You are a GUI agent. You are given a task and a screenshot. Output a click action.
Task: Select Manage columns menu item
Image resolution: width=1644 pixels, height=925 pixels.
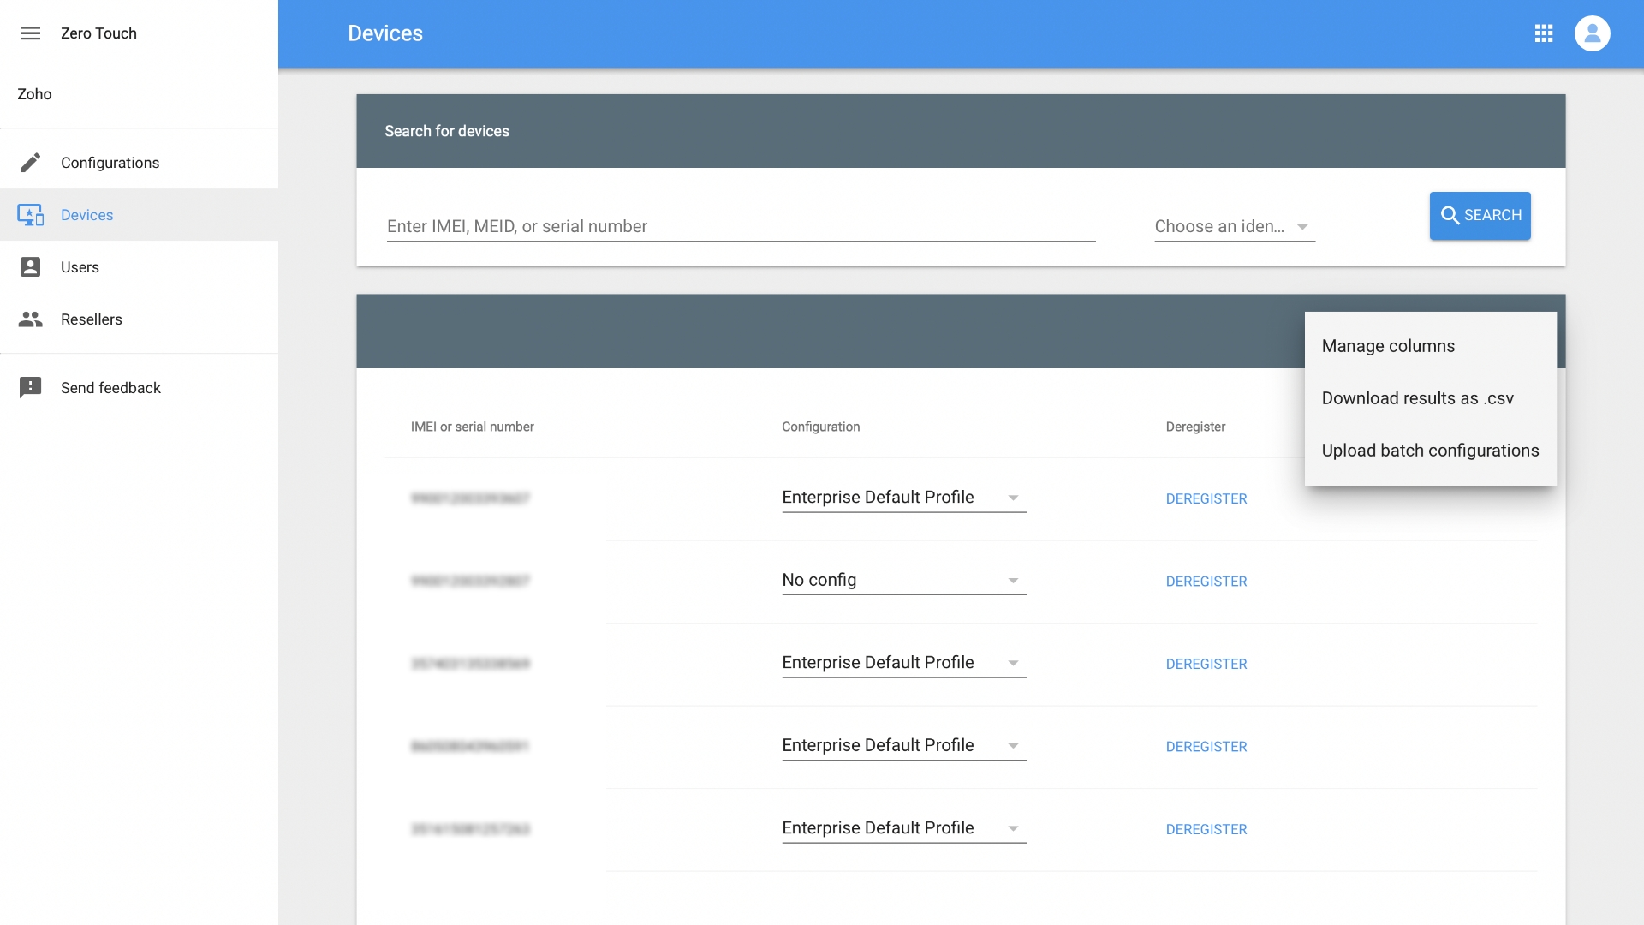tap(1387, 346)
